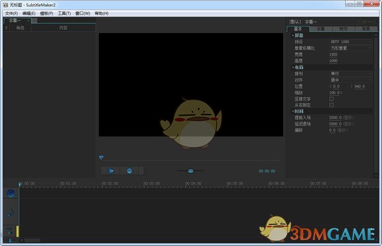Viewport: 382px width, 246px height.
Task: Switch to the 特效 properties tab
Action: [x=343, y=29]
